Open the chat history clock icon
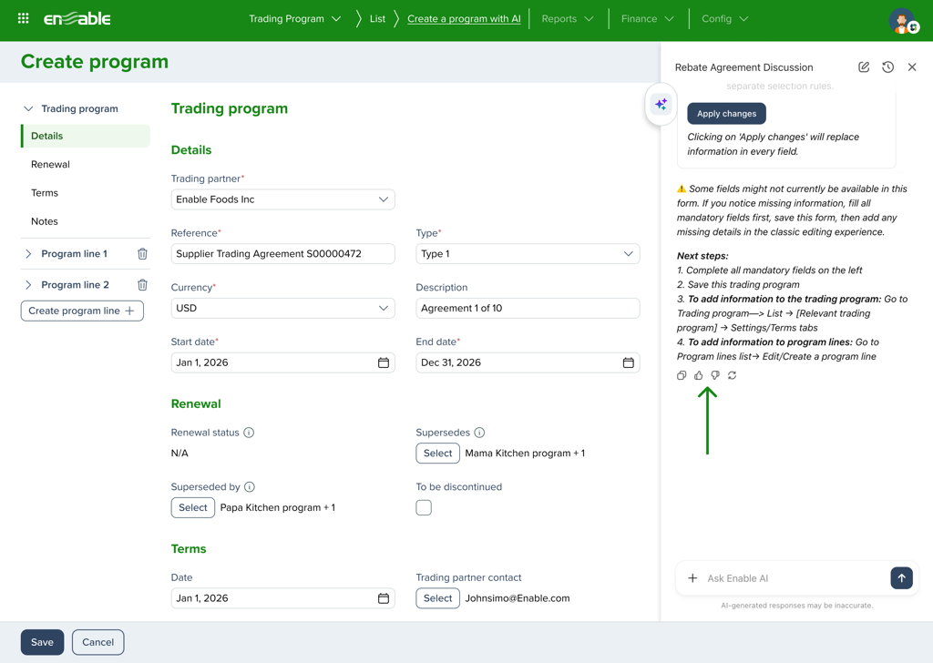933x663 pixels. click(x=887, y=67)
